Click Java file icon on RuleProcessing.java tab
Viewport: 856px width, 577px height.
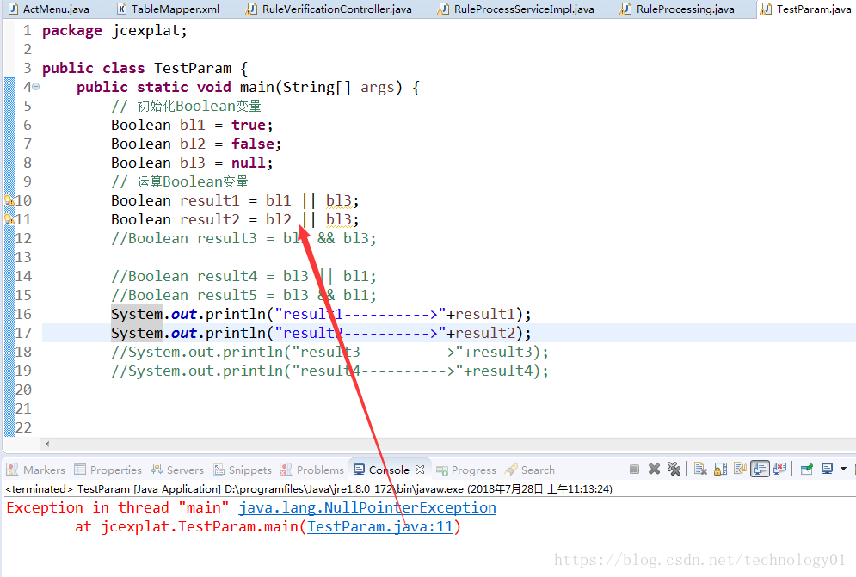(625, 9)
